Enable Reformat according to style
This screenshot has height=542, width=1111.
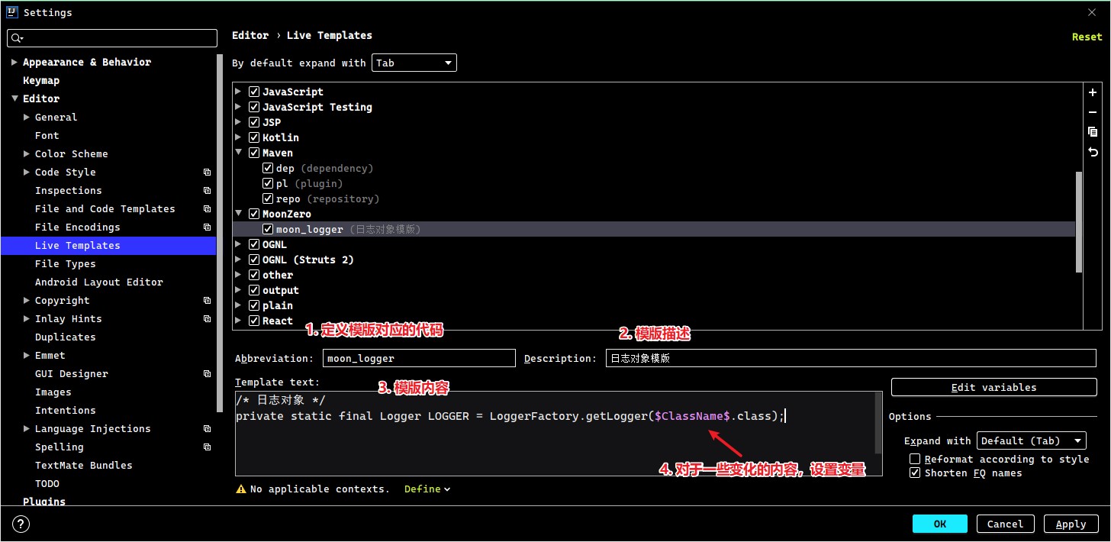(915, 459)
